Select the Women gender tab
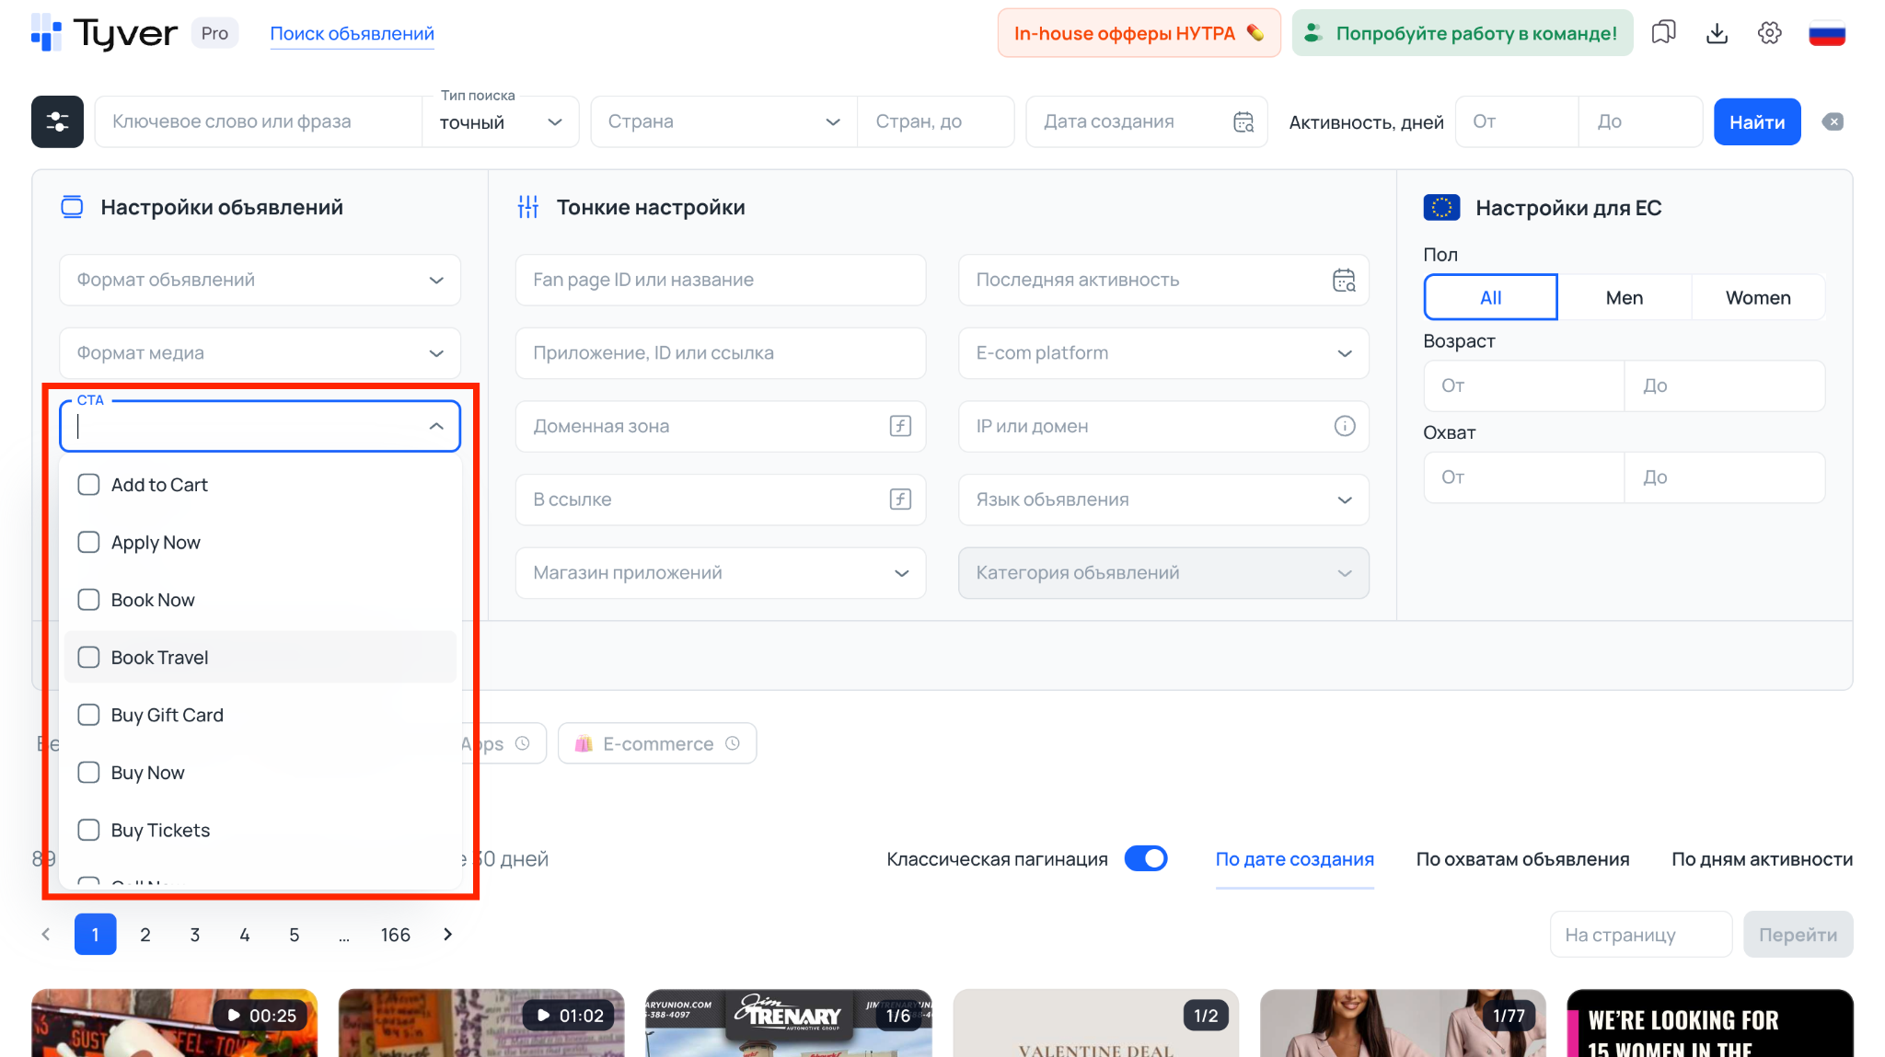The height and width of the screenshot is (1057, 1885). point(1757,296)
